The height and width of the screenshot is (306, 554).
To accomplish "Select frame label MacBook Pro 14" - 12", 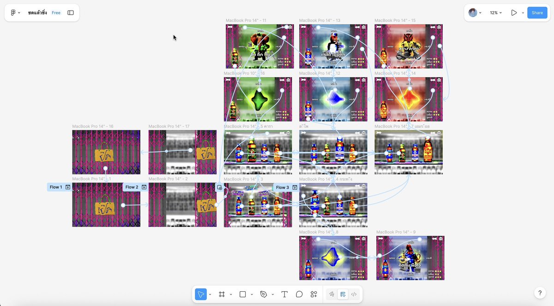I will (x=320, y=73).
